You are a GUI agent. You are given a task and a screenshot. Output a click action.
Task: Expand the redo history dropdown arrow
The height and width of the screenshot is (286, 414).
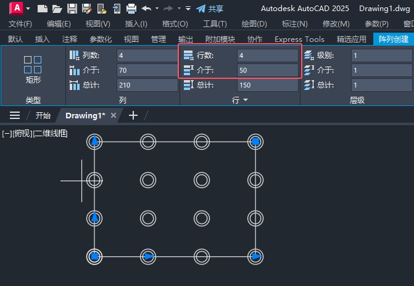(180, 9)
